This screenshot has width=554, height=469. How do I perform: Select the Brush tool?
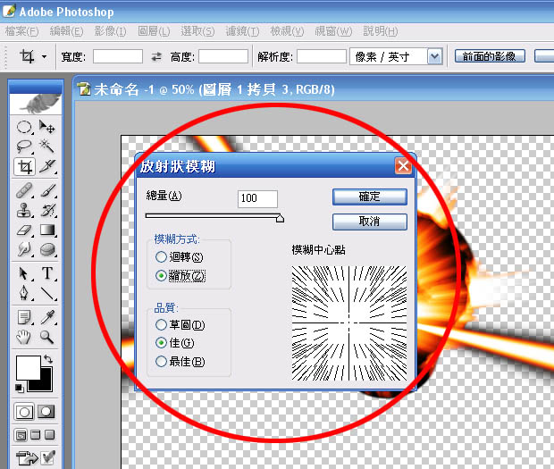click(x=47, y=190)
